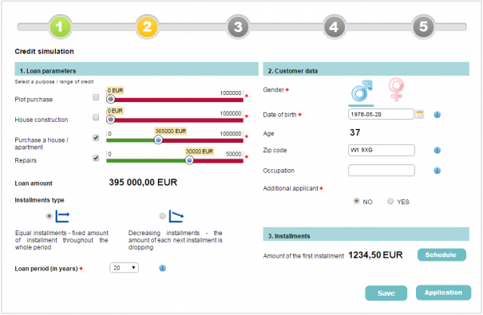Click the Repairs maximum value 50000
483x315 pixels.
click(233, 154)
